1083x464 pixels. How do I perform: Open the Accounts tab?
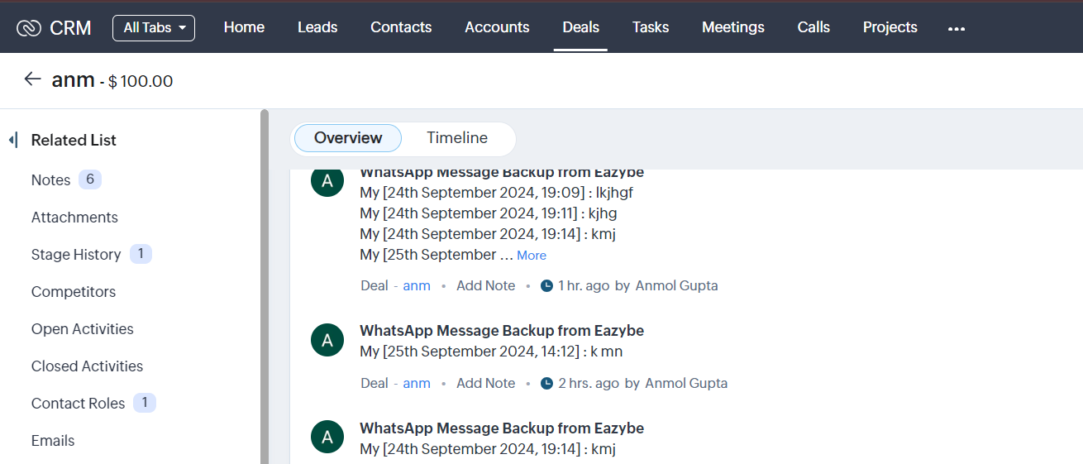[497, 27]
